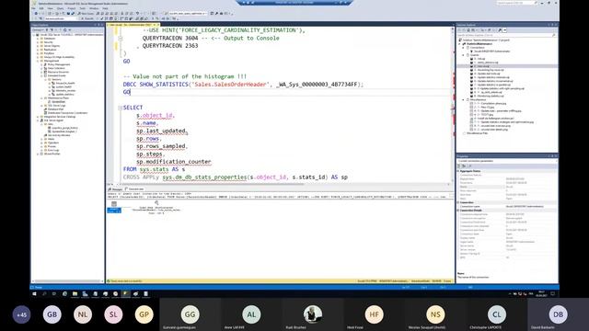Click 'sys.dm_db_stats_properties' in the query
Viewport: 589px width, 331px height.
pos(204,177)
